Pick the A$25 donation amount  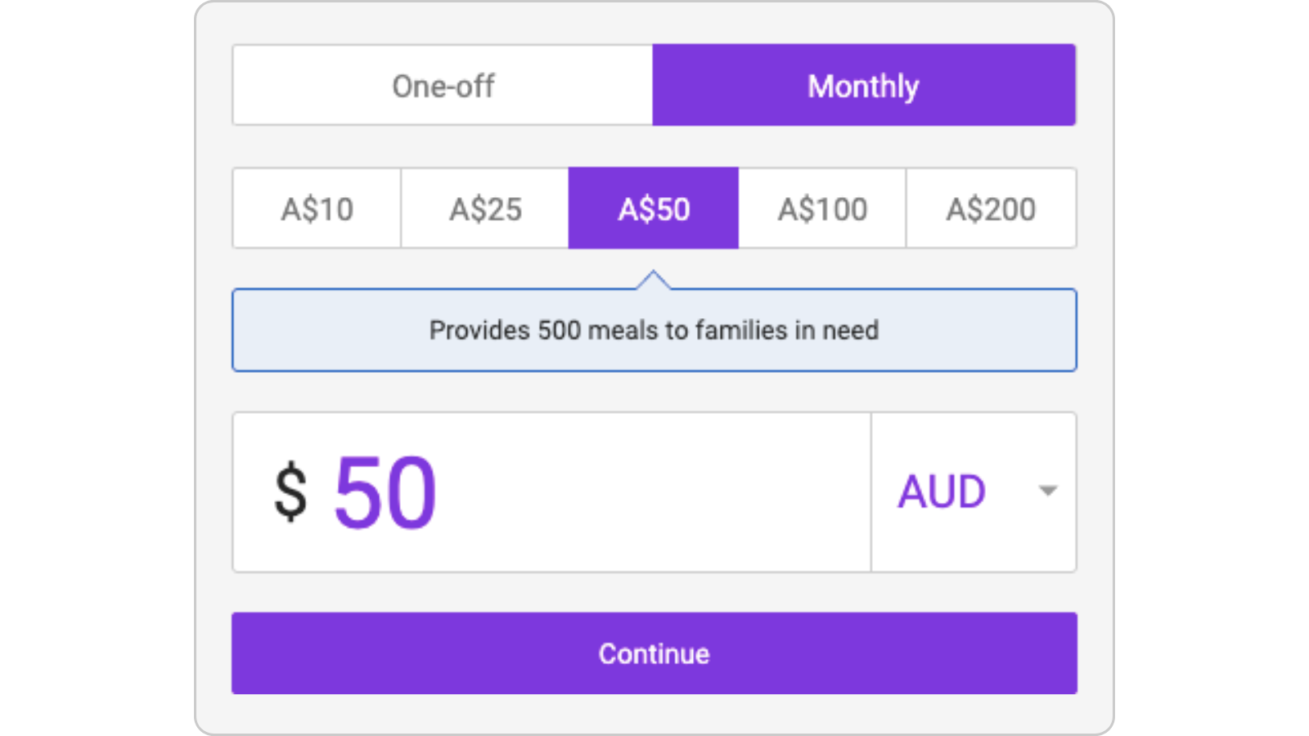click(x=485, y=209)
